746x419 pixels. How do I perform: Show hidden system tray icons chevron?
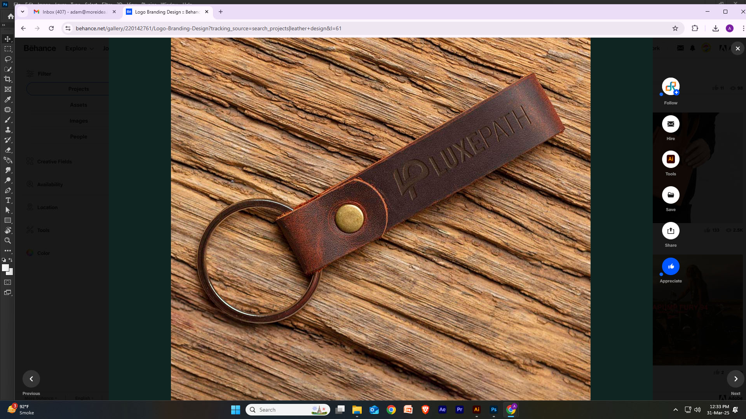pyautogui.click(x=676, y=410)
